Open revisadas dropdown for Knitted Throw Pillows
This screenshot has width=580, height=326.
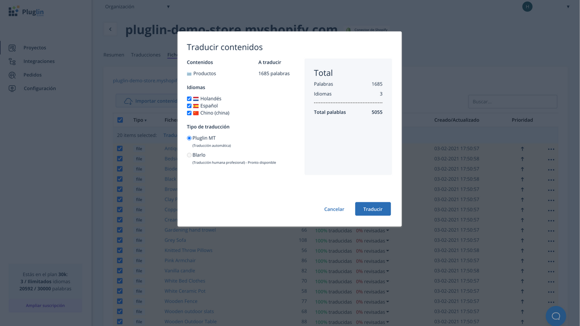[x=387, y=251]
